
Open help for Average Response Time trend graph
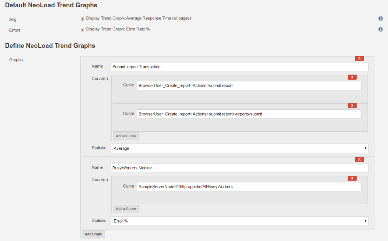(381, 19)
